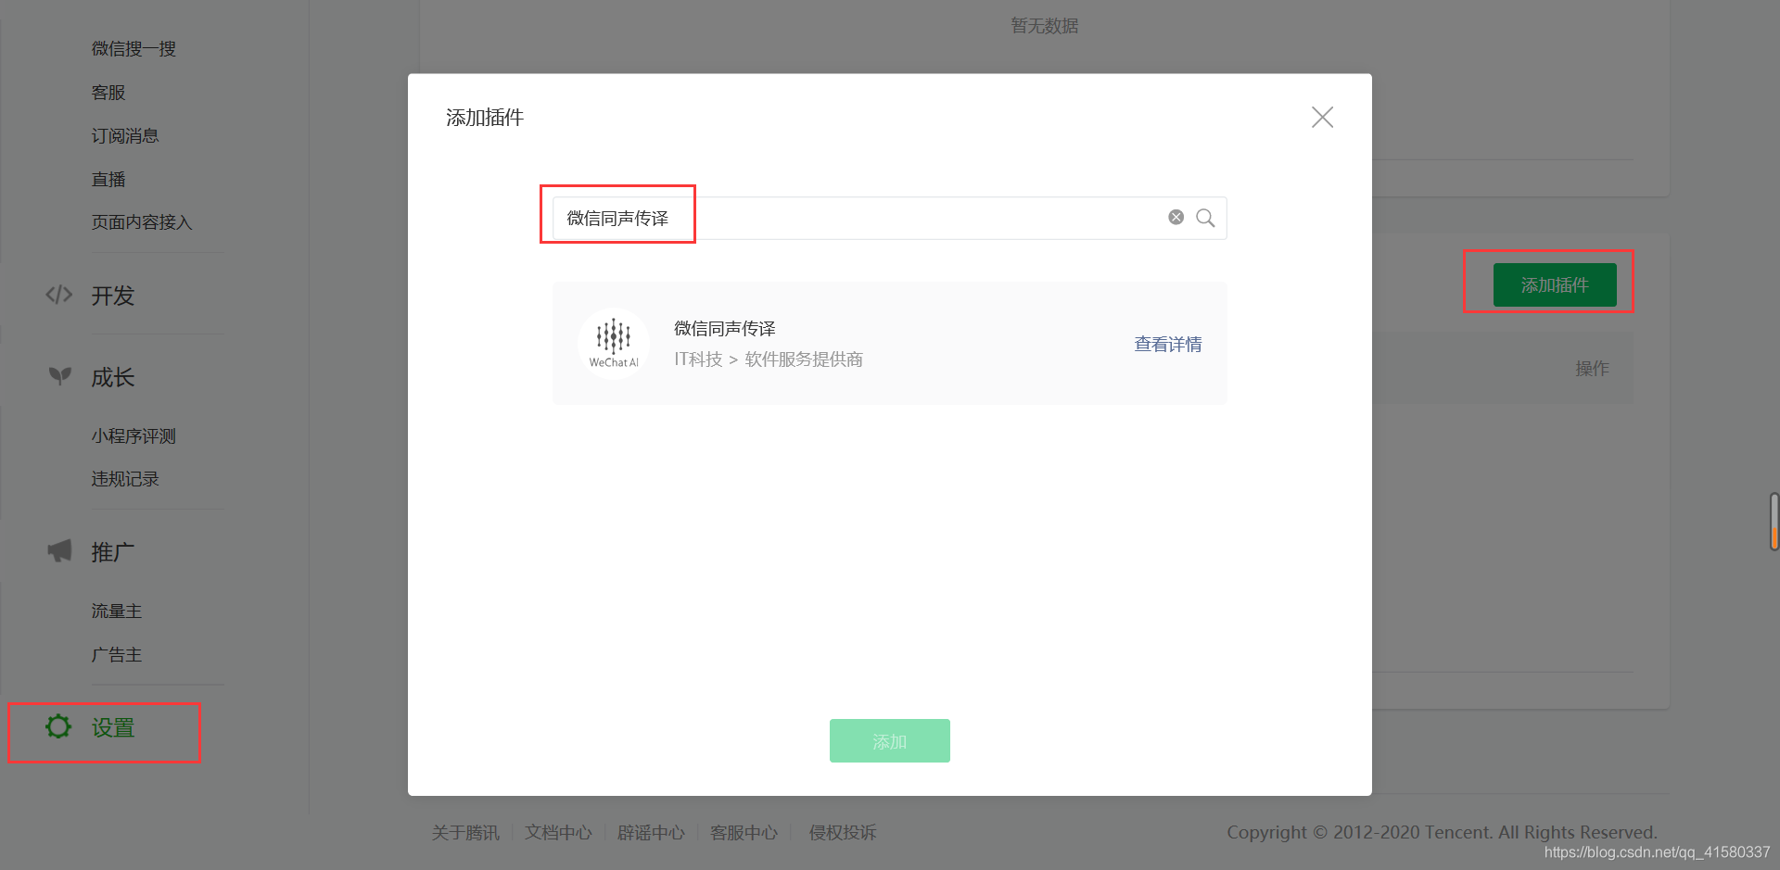Click the magnifier search icon
The width and height of the screenshot is (1780, 870).
1205,218
